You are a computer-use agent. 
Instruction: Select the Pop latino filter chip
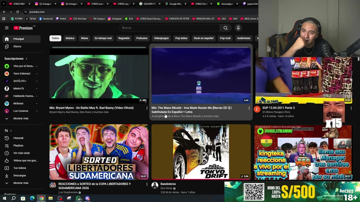[x=181, y=38]
